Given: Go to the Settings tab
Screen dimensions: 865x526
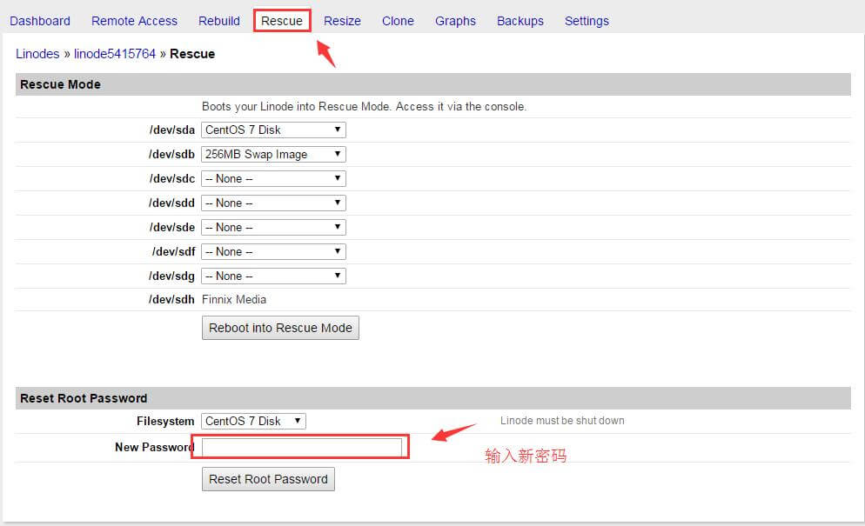Looking at the screenshot, I should pos(587,21).
